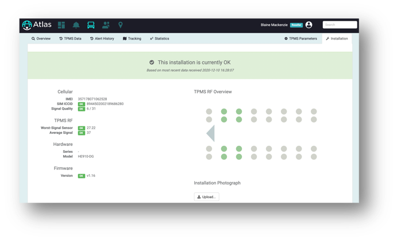Screen dimensions: 397x240
Task: Open the TPMS Parameters tab
Action: pos(300,38)
